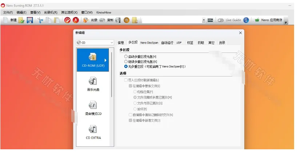Open the 刻录机(R) menu
301x154 pixels.
pos(51,12)
